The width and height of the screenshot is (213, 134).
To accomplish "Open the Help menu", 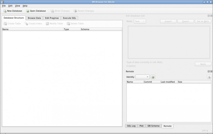I will (25, 6).
